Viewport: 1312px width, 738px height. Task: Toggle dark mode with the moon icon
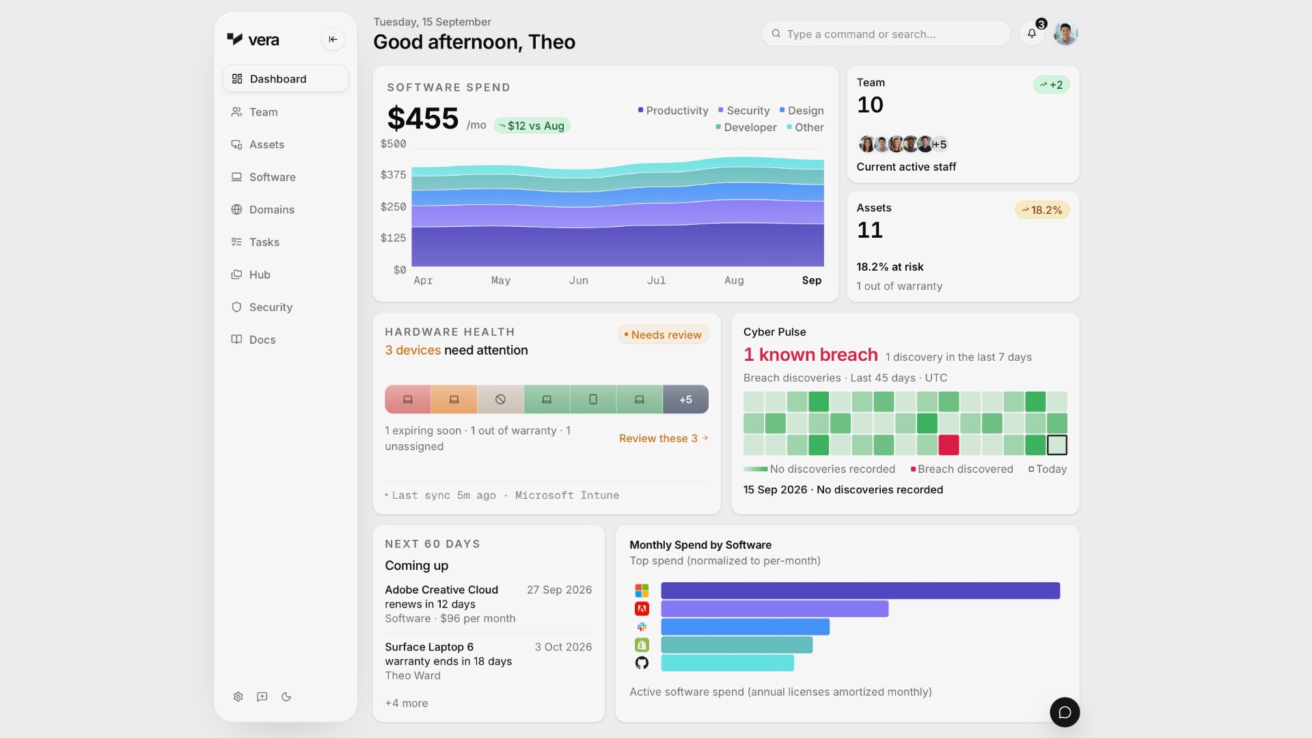[286, 697]
